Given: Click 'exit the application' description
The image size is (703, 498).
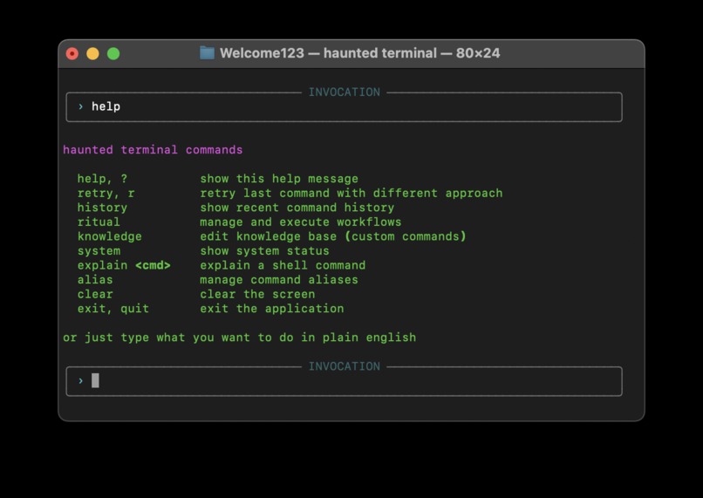Looking at the screenshot, I should [272, 309].
